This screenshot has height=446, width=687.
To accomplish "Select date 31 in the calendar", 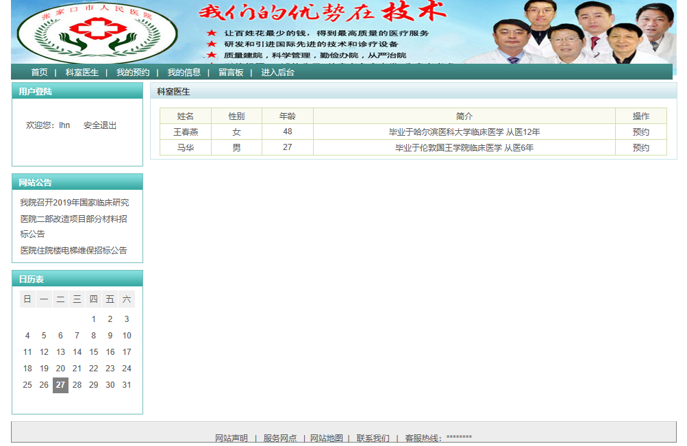I will [x=127, y=384].
